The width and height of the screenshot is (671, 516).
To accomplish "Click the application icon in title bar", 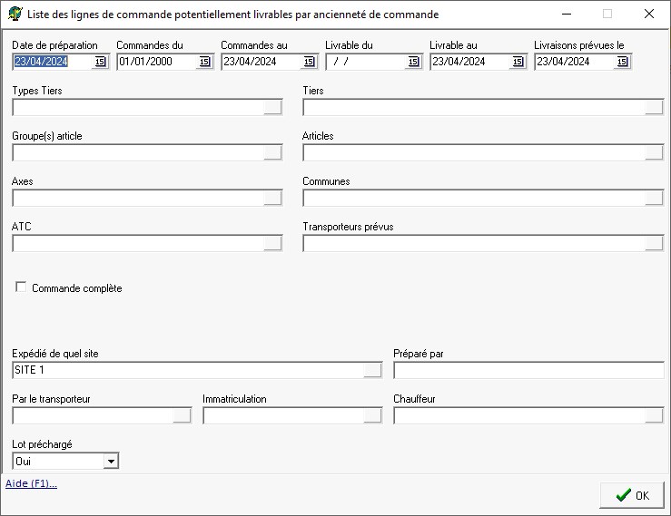I will coord(15,15).
